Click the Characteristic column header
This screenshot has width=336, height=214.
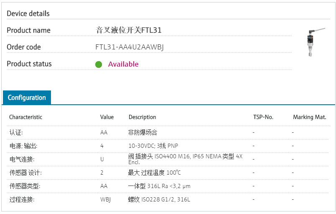pos(26,117)
